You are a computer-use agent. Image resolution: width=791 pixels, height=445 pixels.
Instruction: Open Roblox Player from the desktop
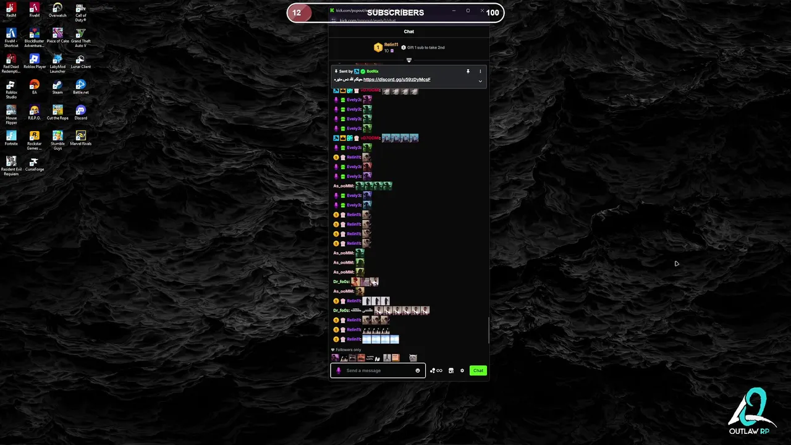tap(34, 61)
